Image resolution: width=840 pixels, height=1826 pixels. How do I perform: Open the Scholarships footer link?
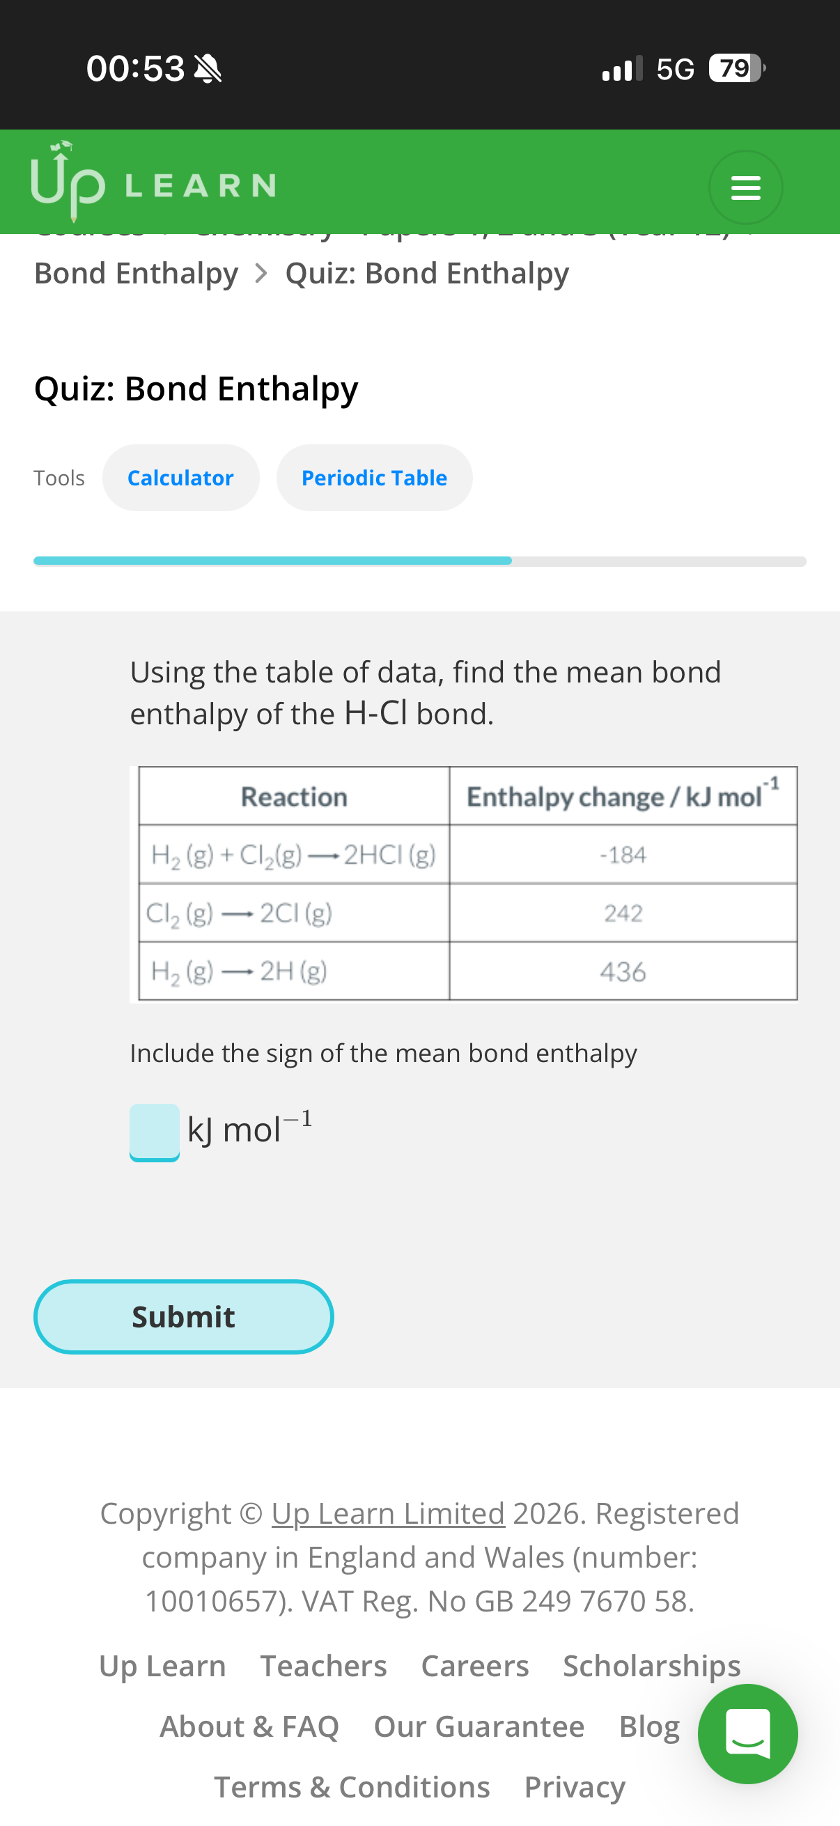tap(651, 1666)
